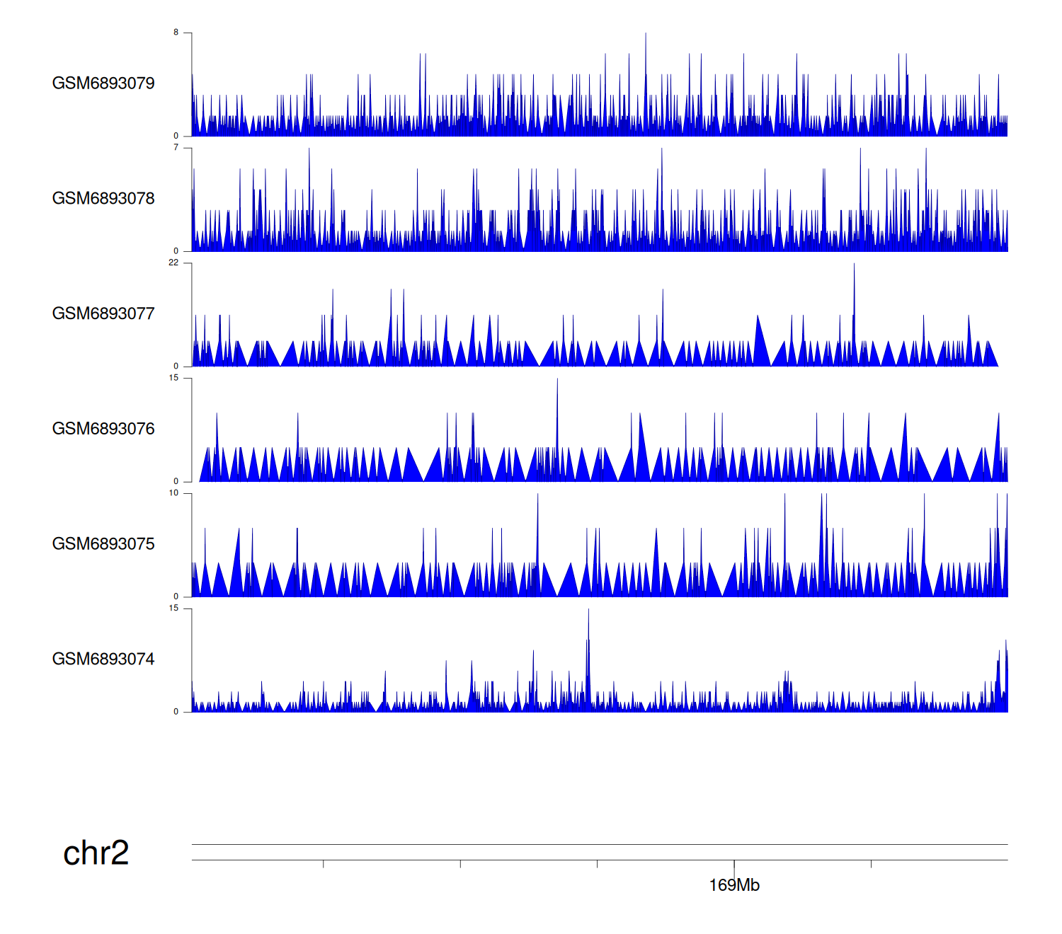Click the GSM6893077 track name

pyautogui.click(x=103, y=313)
